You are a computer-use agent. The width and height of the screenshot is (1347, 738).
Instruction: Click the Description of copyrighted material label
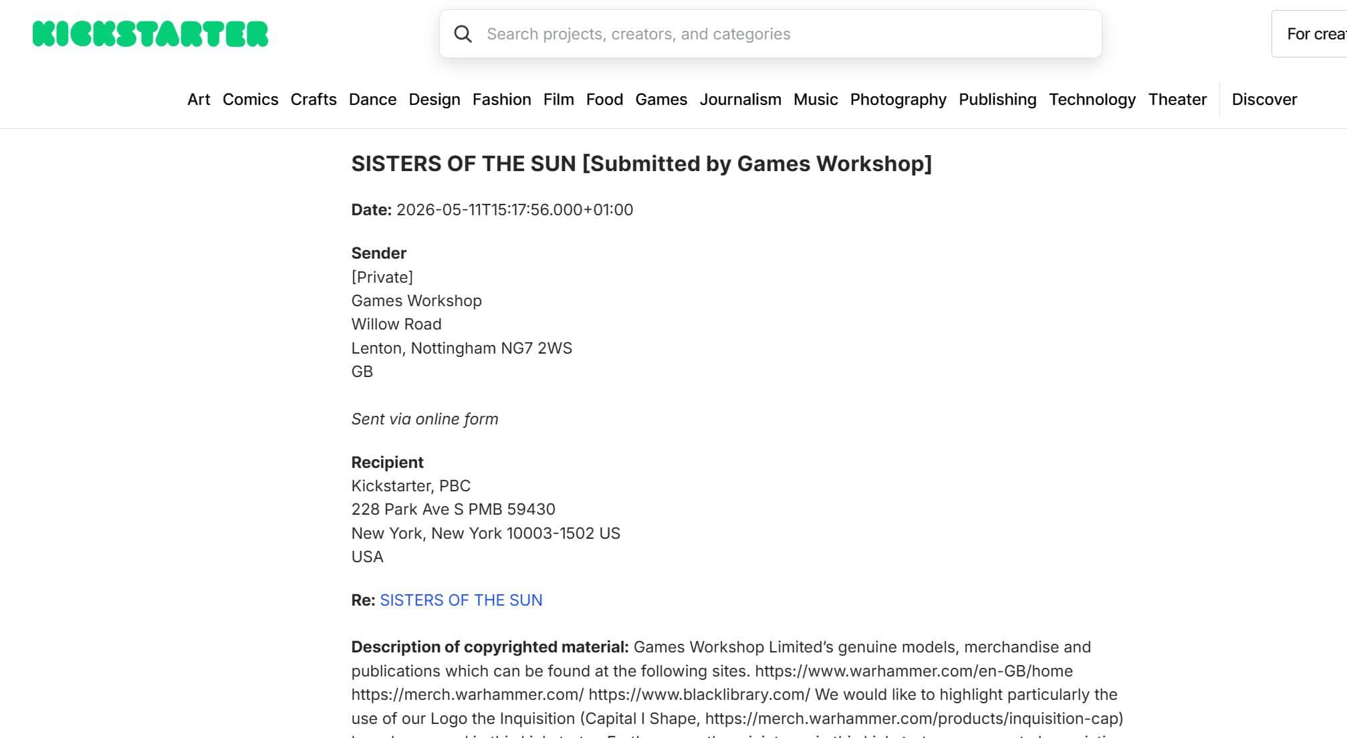(490, 647)
